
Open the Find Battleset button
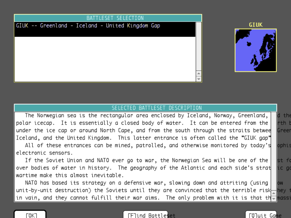point(145,214)
